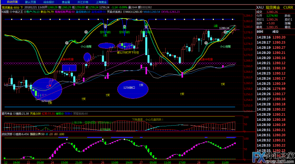Collapse the 中线之王 indicator box toggle

(x=10, y=11)
